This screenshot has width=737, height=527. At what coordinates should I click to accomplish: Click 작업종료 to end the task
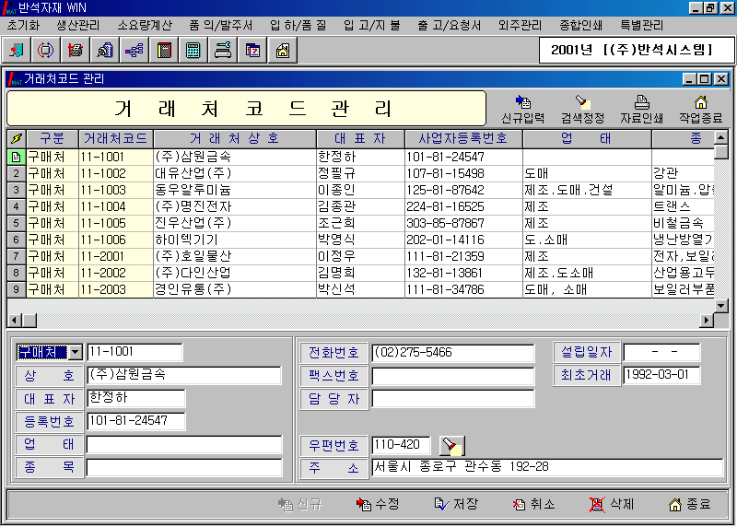pyautogui.click(x=700, y=109)
